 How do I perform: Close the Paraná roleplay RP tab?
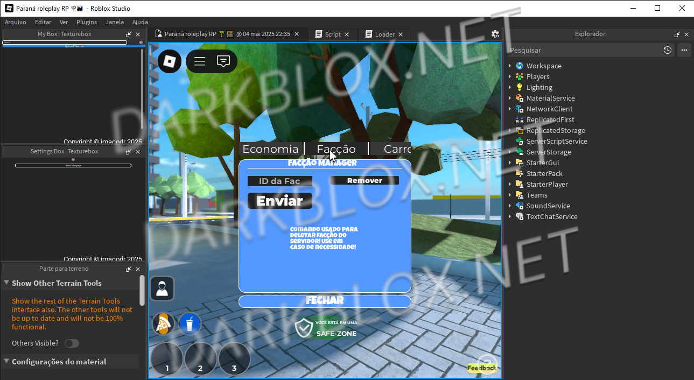pos(298,34)
